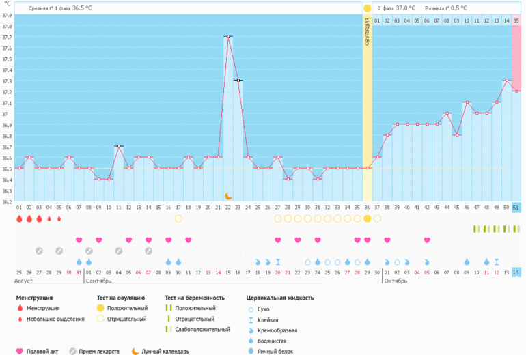Image resolution: width=526 pixels, height=355 pixels.
Task: Click the highlighted cycle day 51 cell
Action: coord(516,208)
